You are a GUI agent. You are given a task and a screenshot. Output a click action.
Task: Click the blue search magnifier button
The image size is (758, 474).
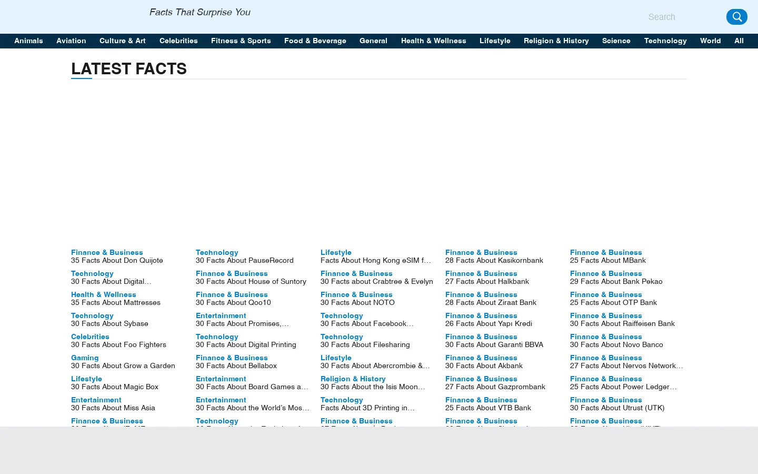(x=736, y=17)
